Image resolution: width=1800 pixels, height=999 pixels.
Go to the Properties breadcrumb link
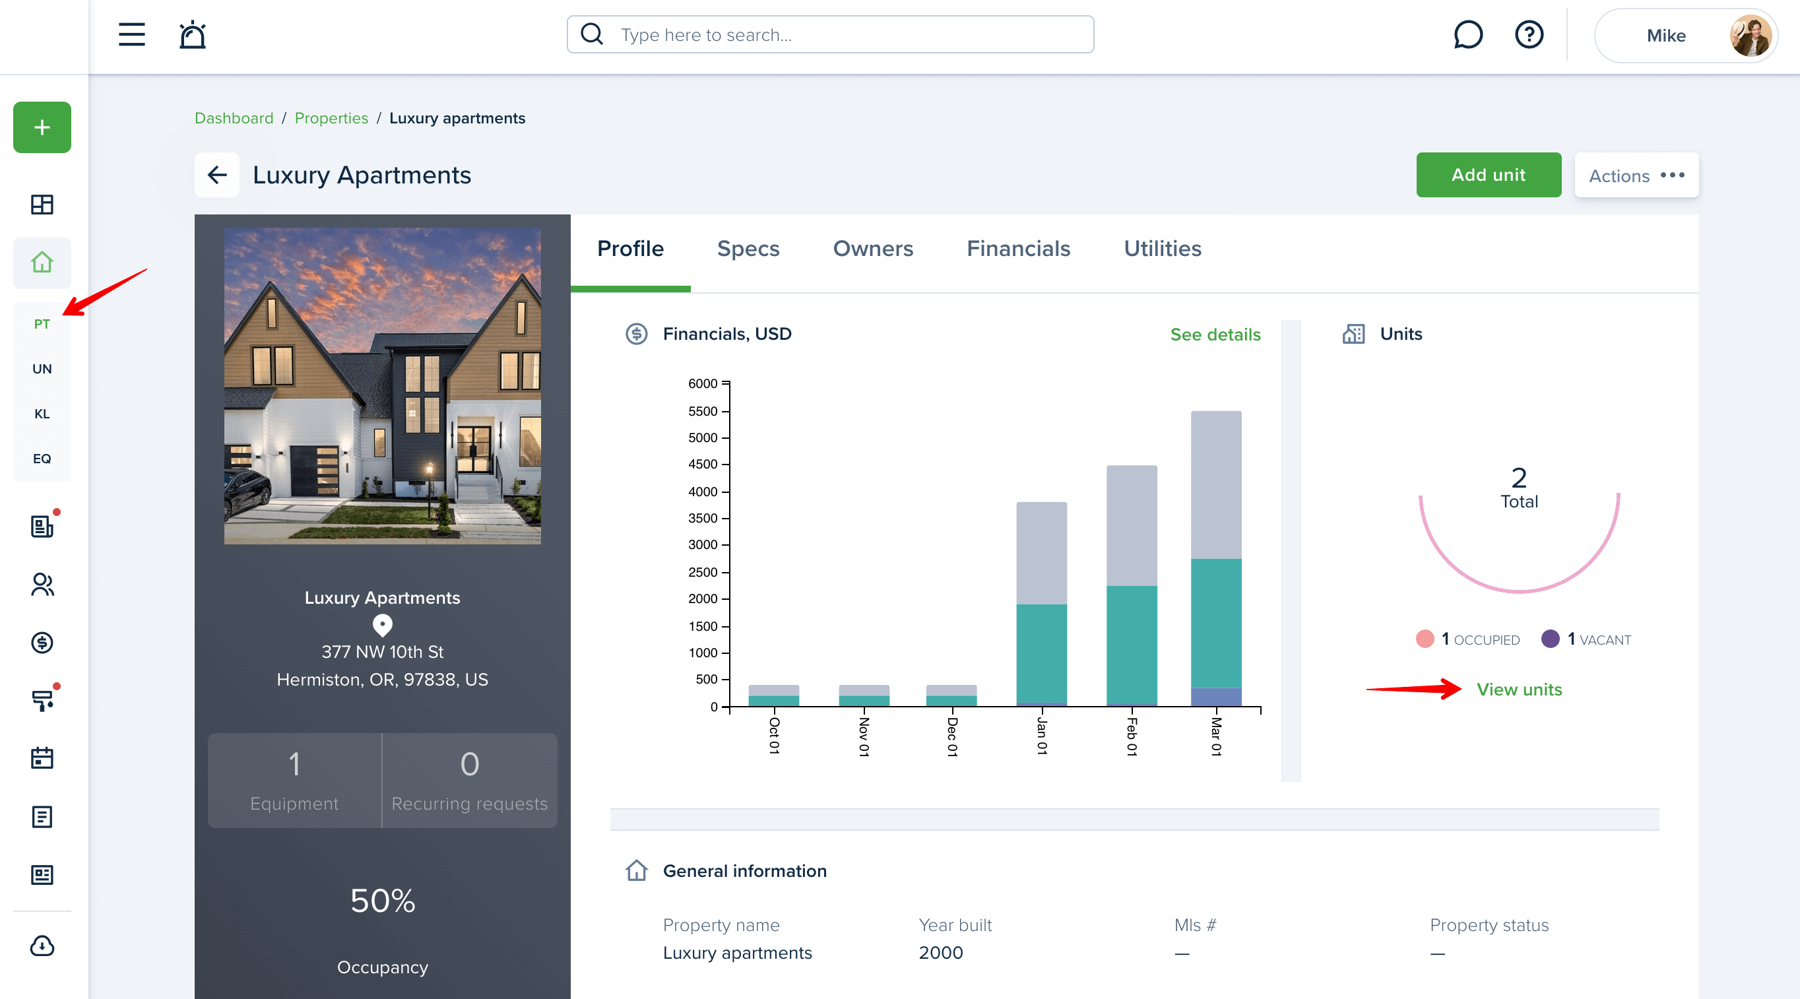(x=331, y=118)
